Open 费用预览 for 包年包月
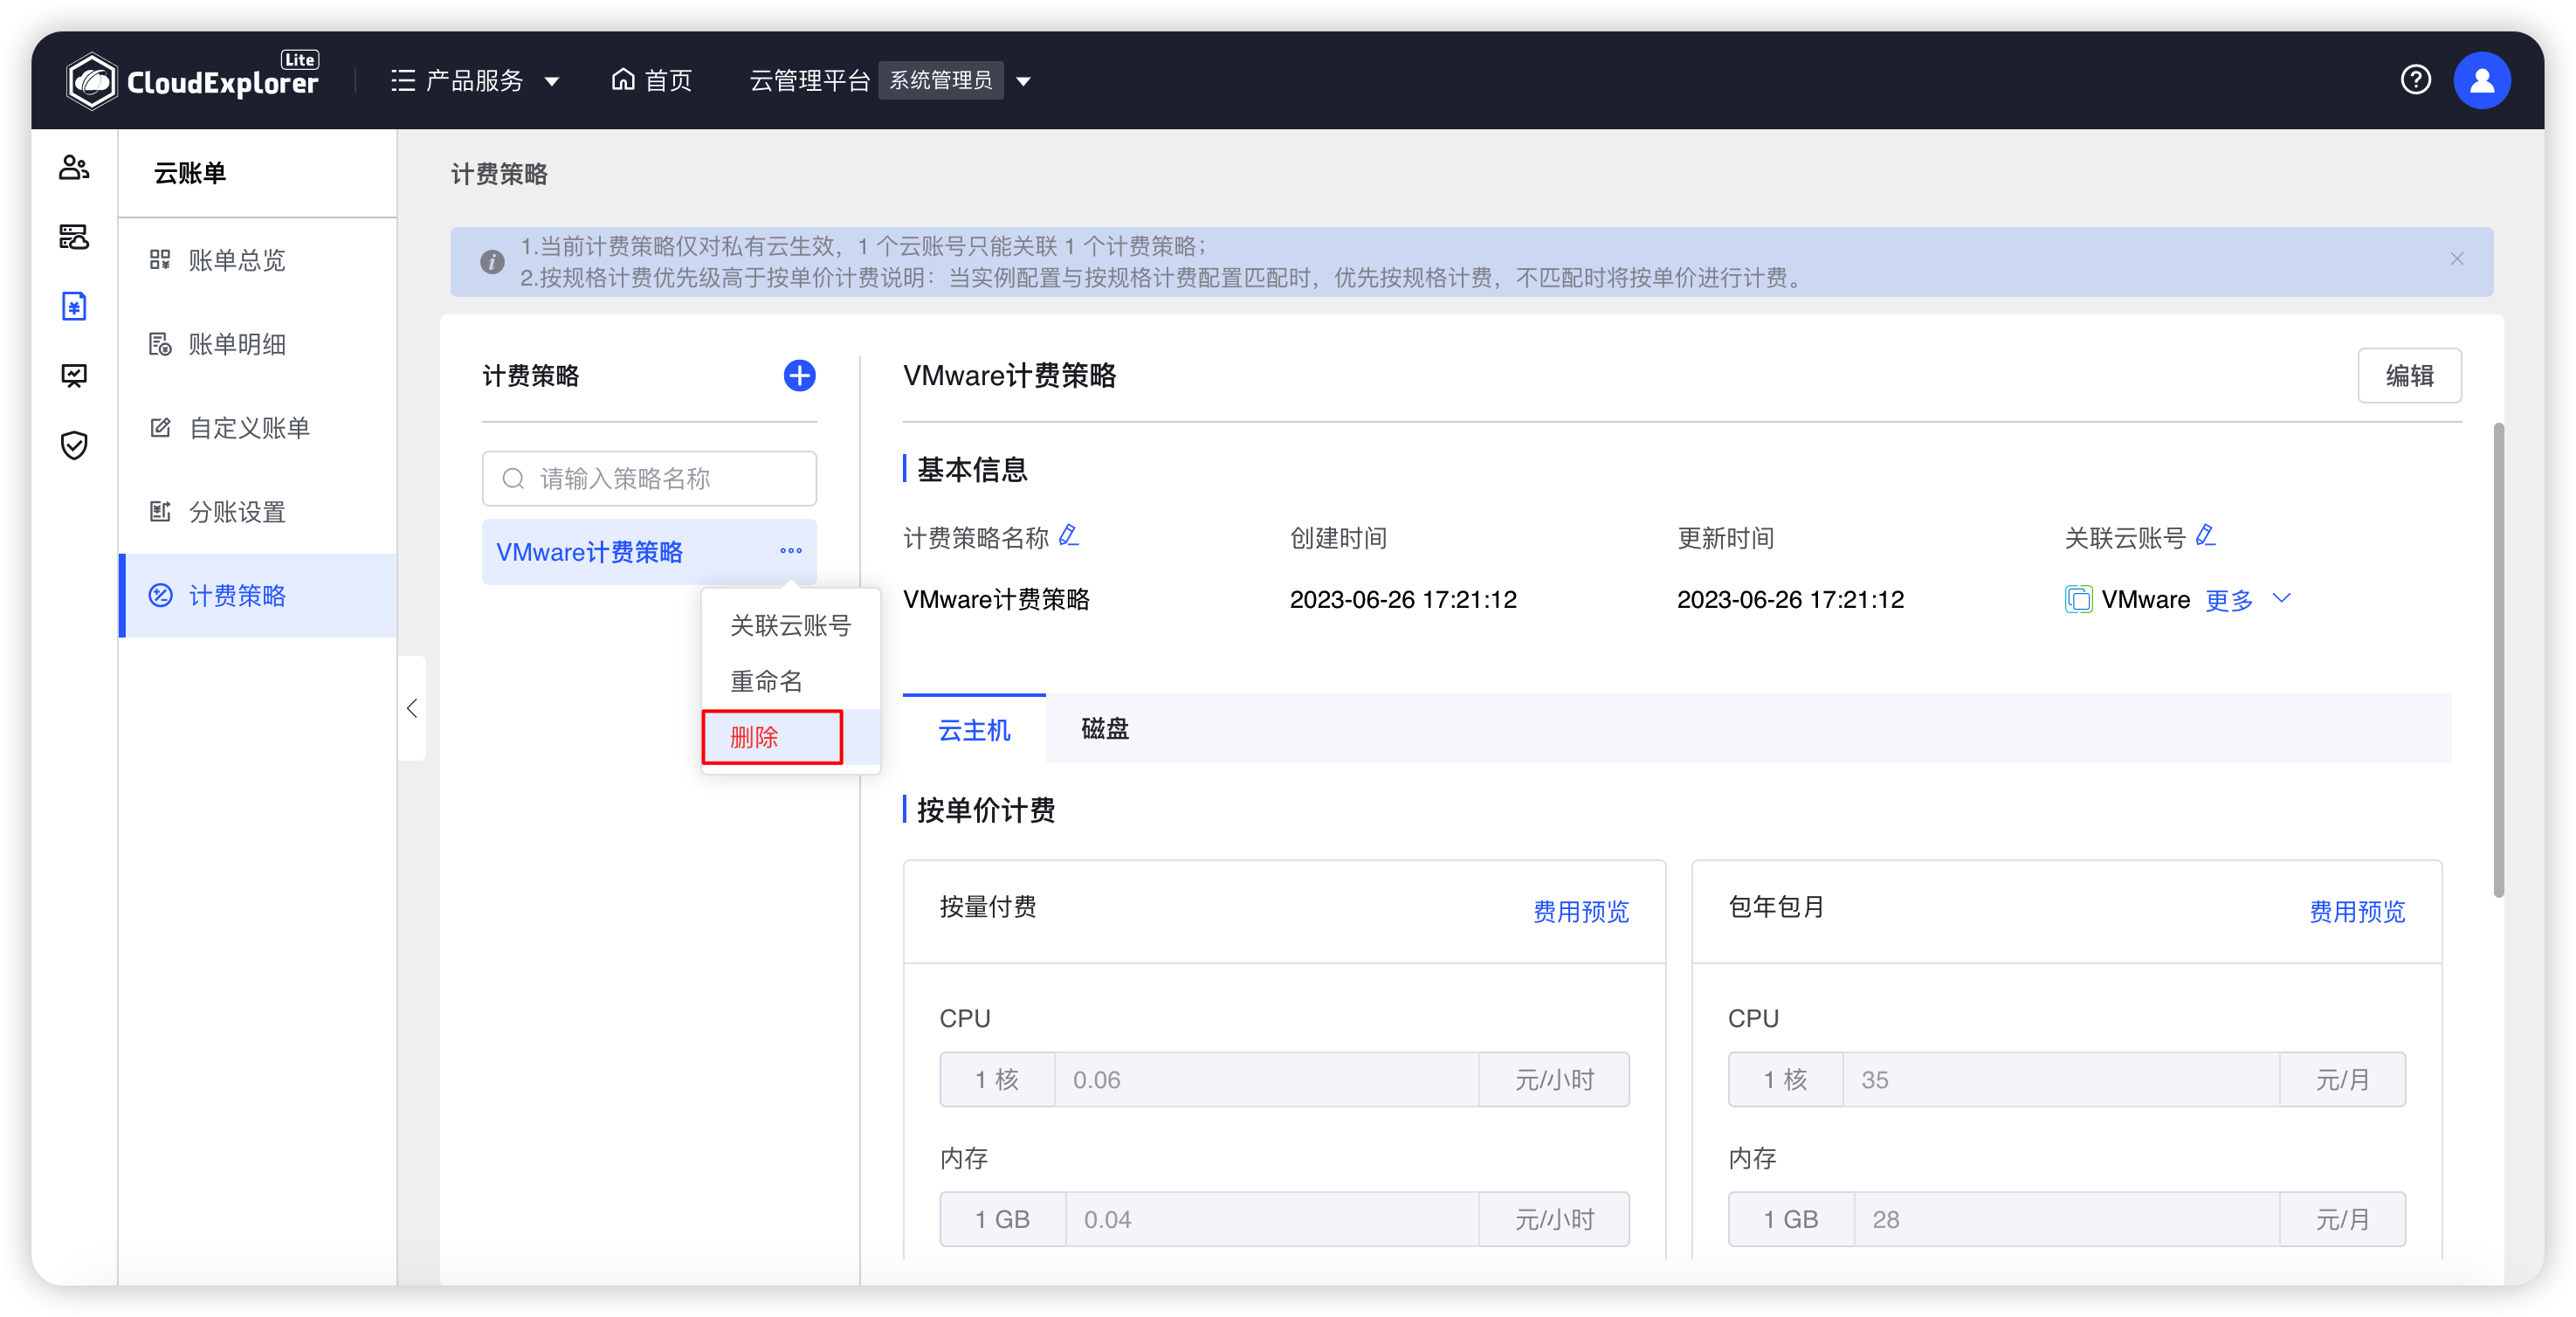2576x1317 pixels. click(2357, 911)
